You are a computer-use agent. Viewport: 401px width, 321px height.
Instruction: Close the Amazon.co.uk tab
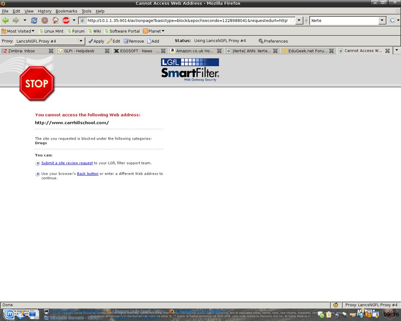coord(219,51)
